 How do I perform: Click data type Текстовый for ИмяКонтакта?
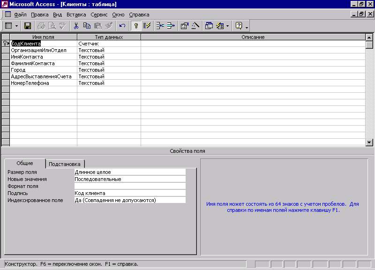(x=109, y=57)
